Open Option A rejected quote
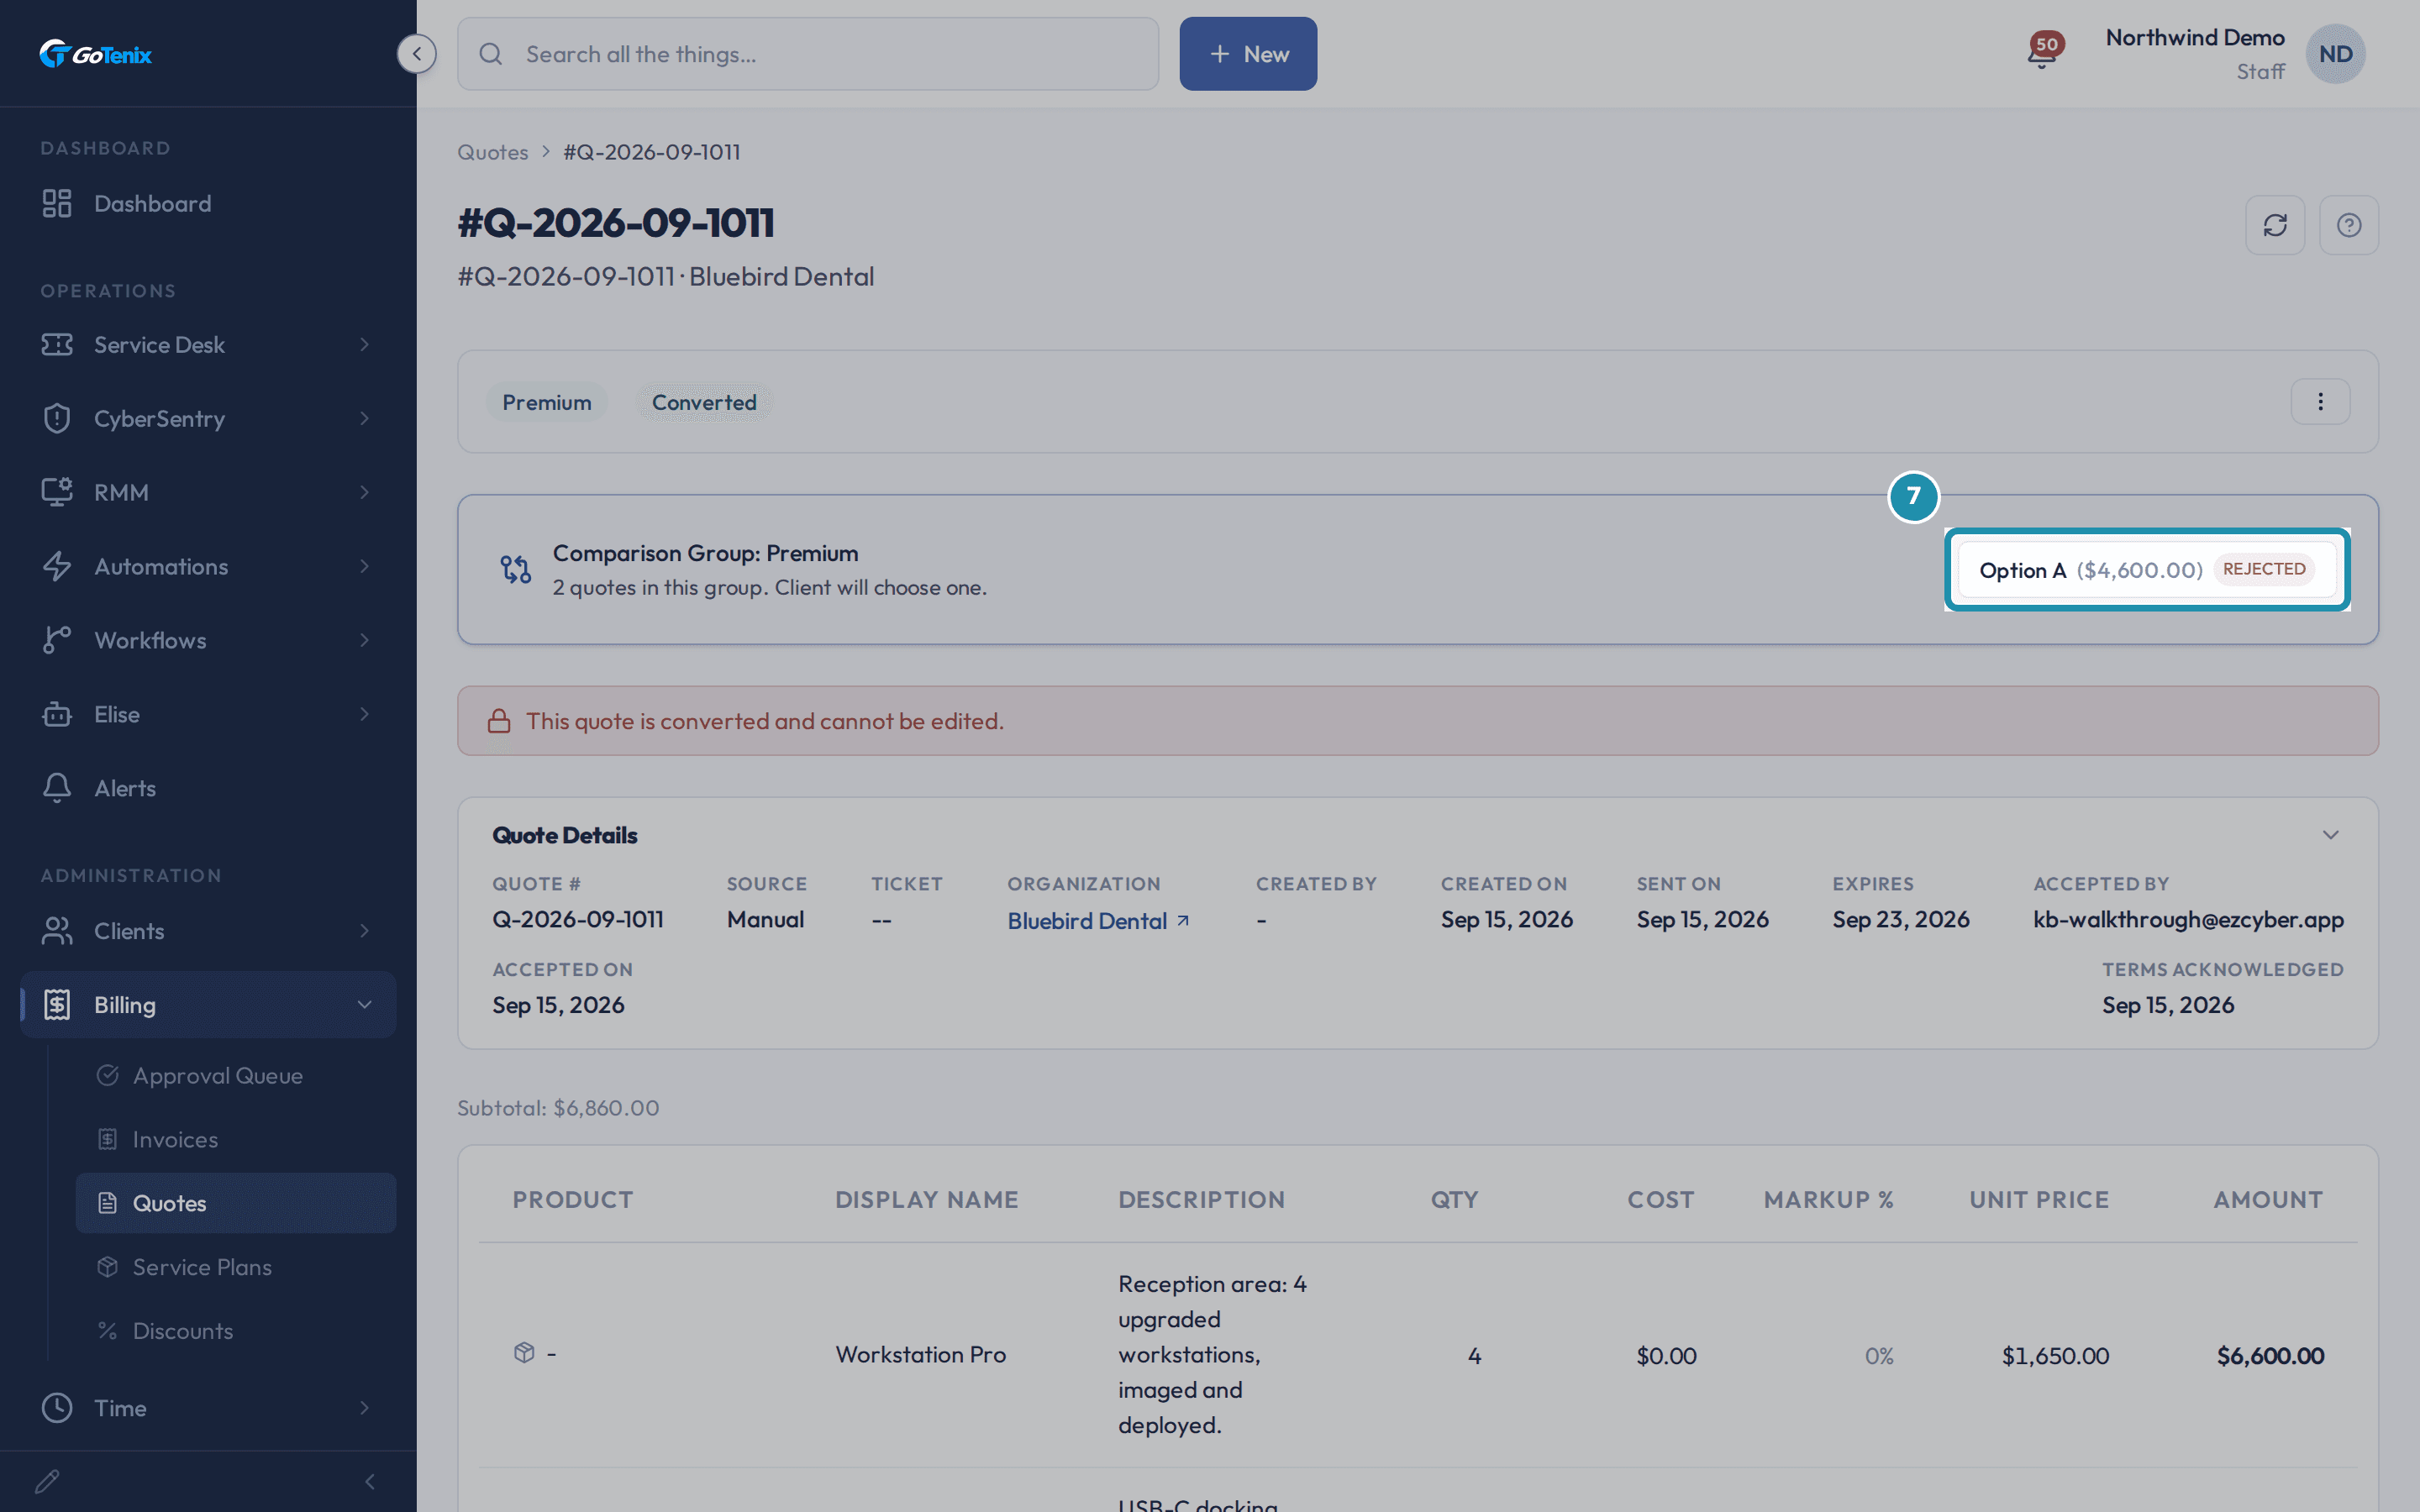Image resolution: width=2420 pixels, height=1512 pixels. click(2146, 570)
